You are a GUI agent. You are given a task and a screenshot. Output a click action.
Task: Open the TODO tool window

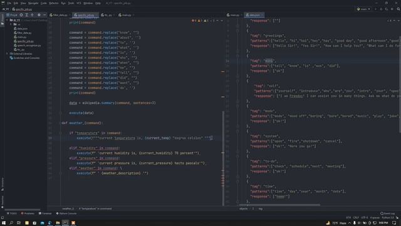[x=12, y=213]
